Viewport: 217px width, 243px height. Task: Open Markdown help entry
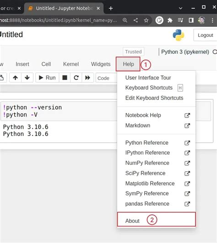point(156,125)
